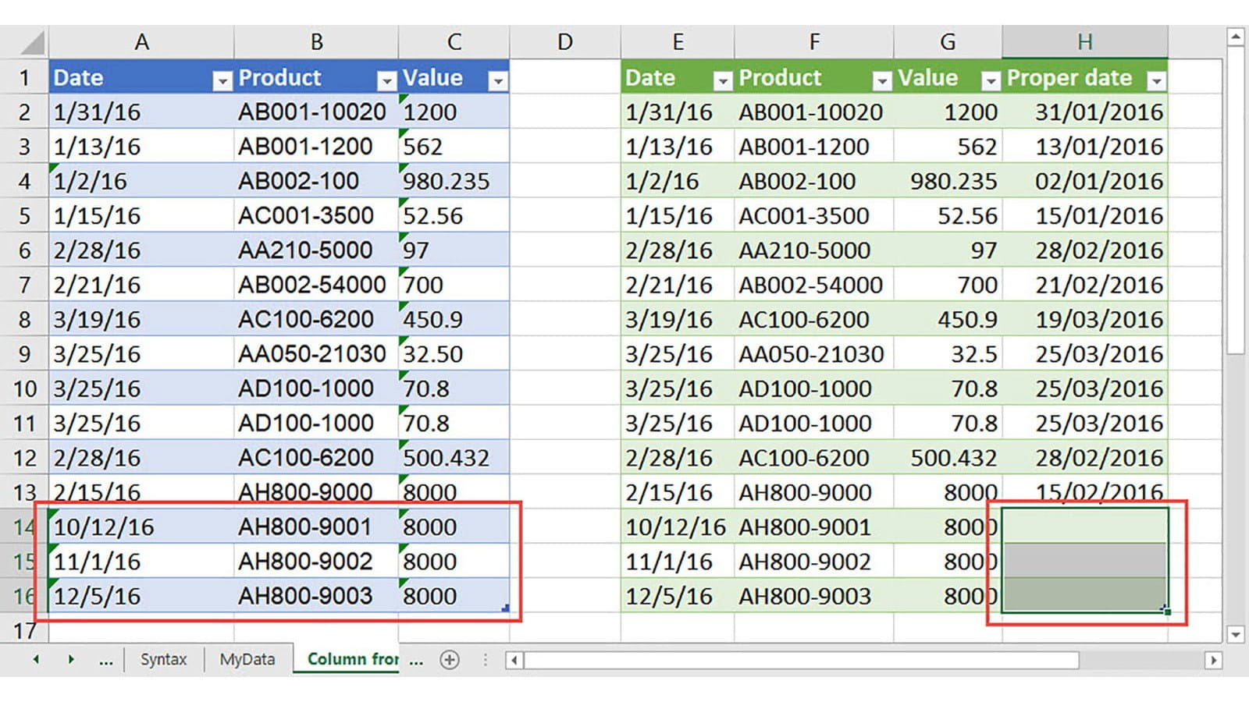The height and width of the screenshot is (702, 1249).
Task: Open filter dropdown for green Value column
Action: pyautogui.click(x=991, y=80)
